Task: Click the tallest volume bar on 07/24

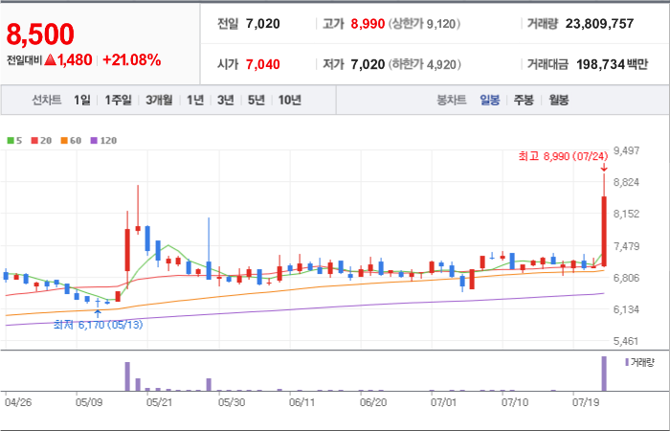Action: pos(604,374)
